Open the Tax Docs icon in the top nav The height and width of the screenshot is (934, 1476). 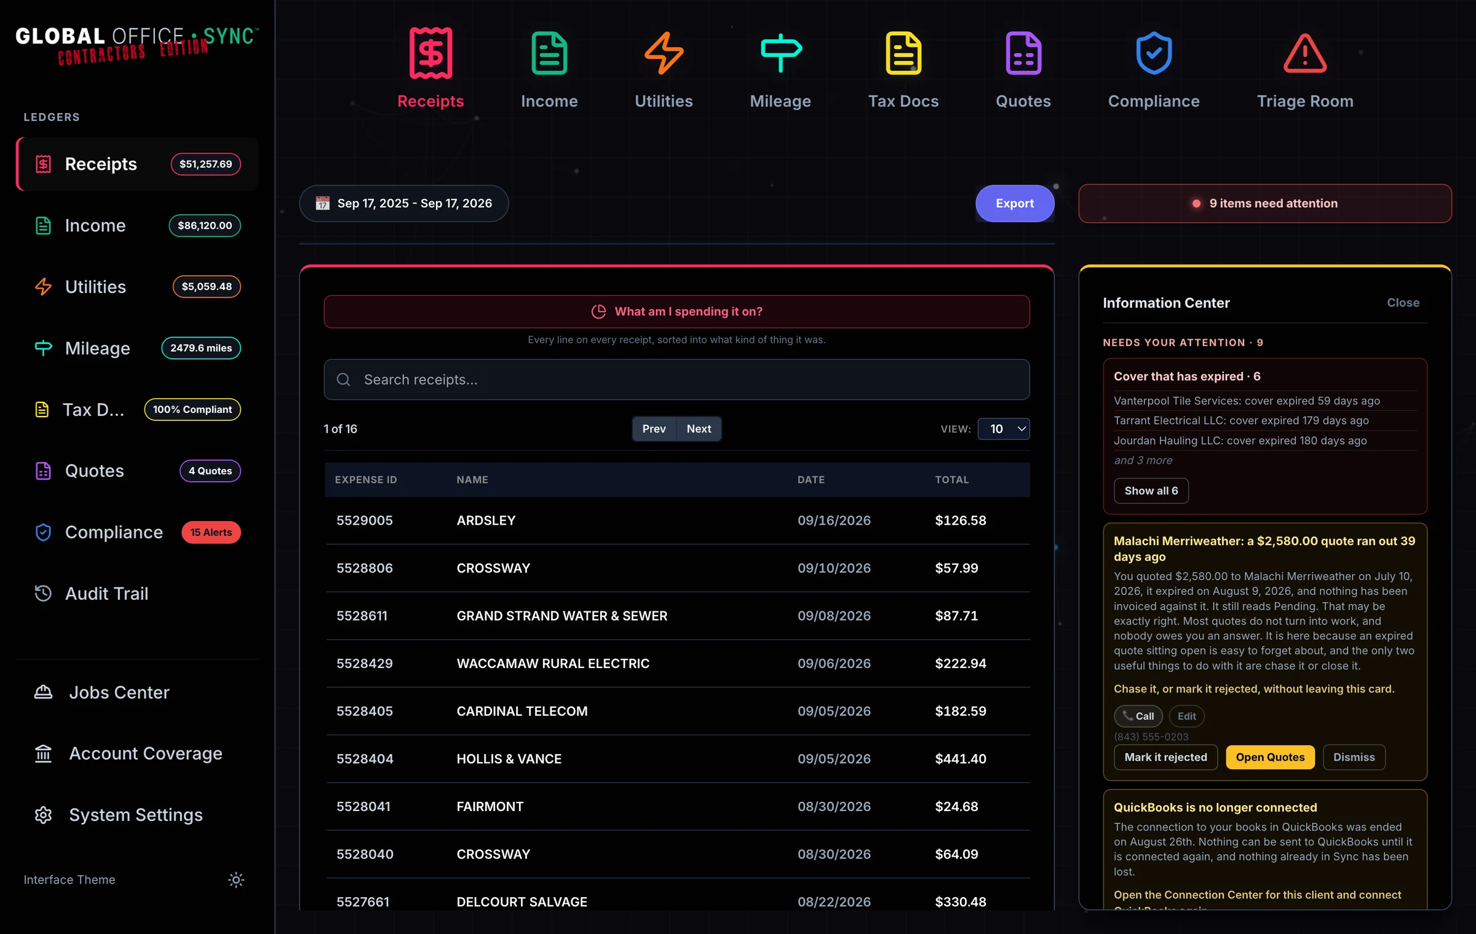click(x=903, y=53)
